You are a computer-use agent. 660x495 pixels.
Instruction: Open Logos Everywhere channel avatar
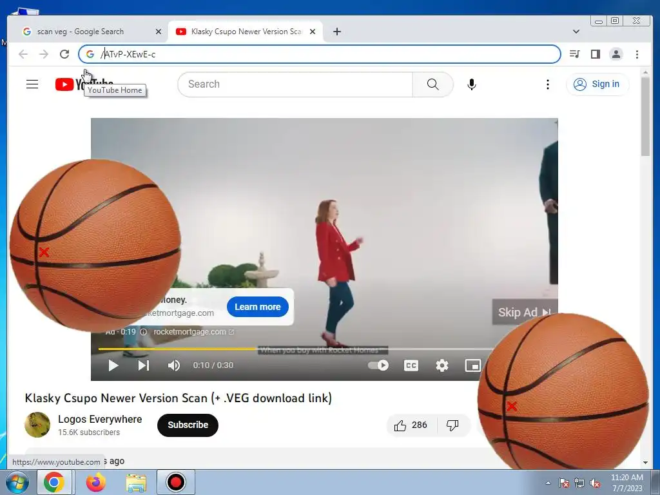coord(37,425)
